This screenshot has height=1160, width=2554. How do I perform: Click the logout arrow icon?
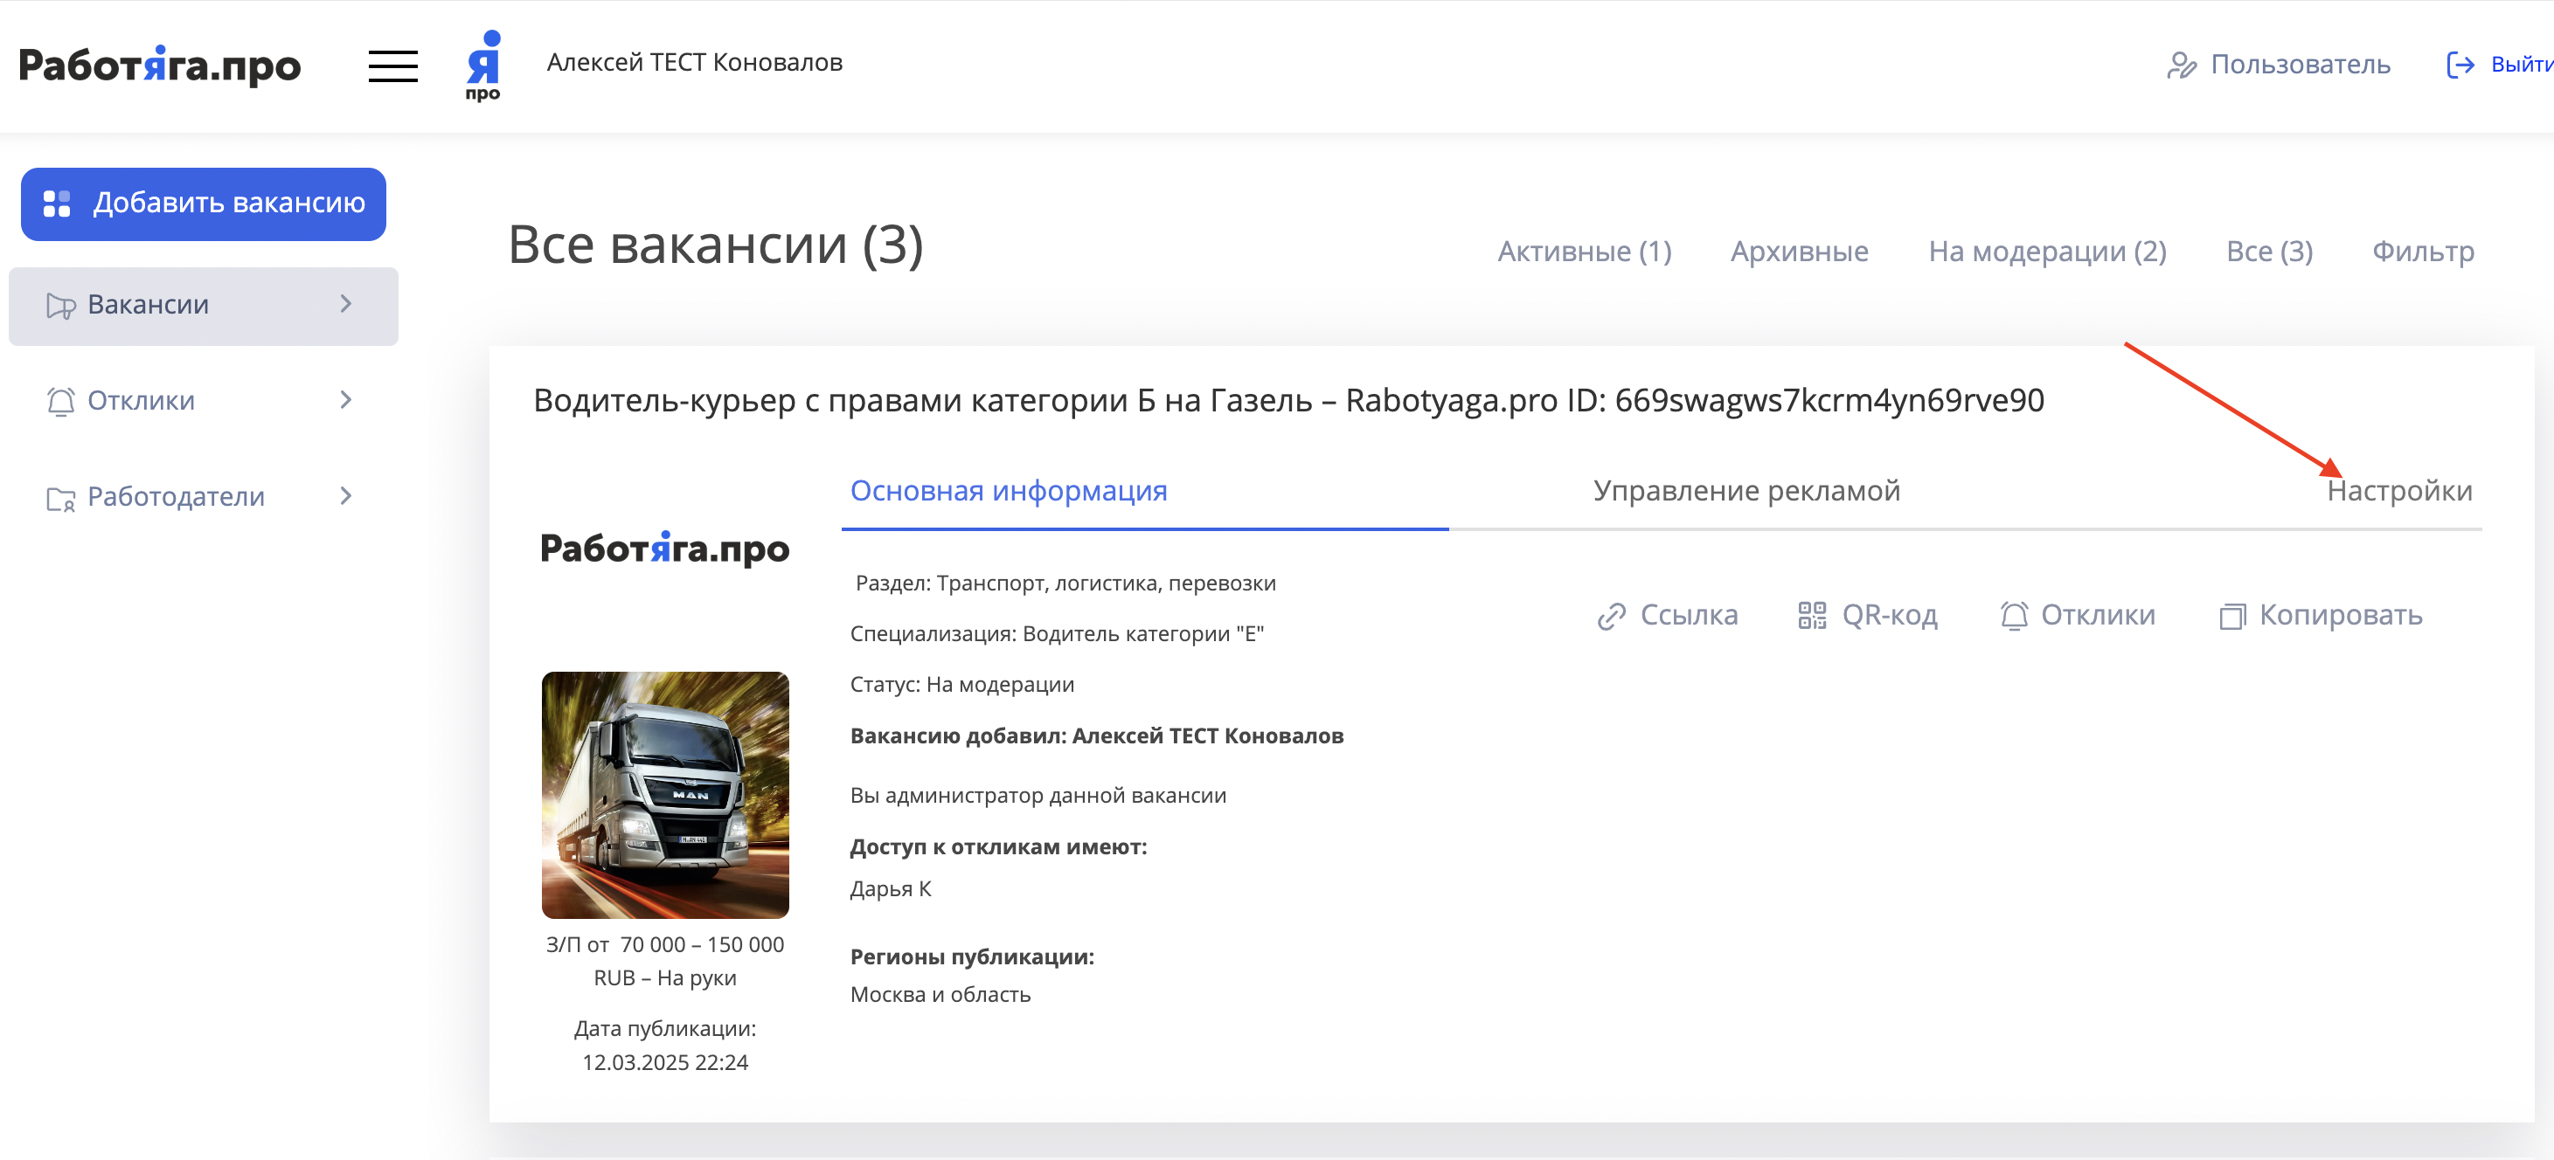coord(2460,66)
